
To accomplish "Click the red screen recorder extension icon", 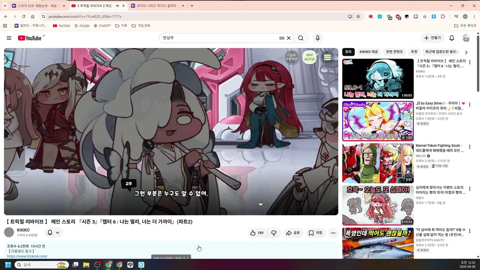I will coord(371,16).
